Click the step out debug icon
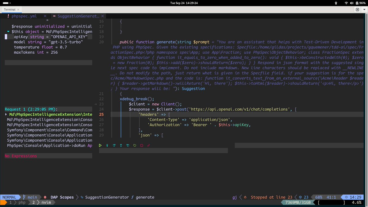 (x=121, y=145)
